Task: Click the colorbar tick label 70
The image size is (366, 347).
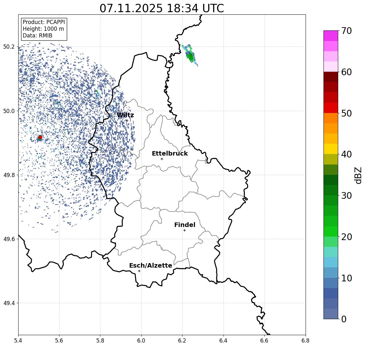Action: pyautogui.click(x=347, y=31)
